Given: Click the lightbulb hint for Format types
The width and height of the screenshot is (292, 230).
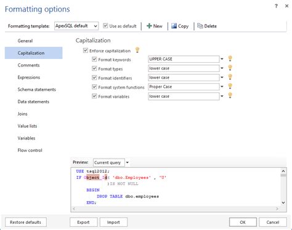Looking at the screenshot, I should coord(230,68).
